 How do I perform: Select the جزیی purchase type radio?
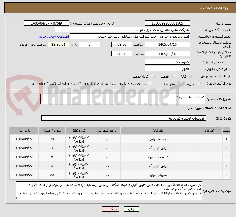[199, 83]
